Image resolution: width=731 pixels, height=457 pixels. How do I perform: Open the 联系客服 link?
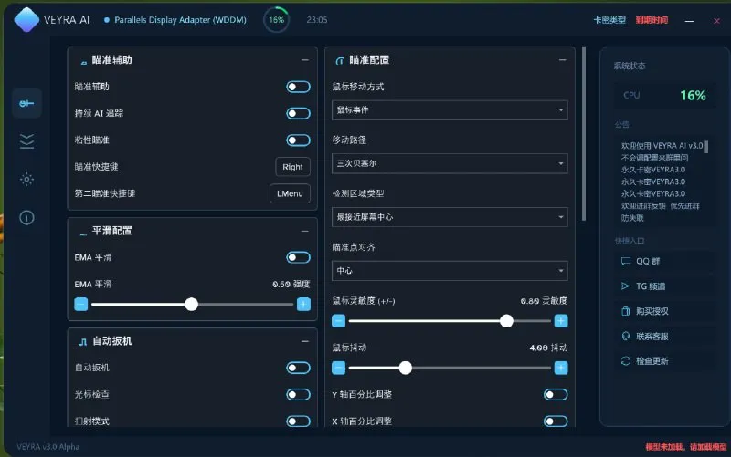(663, 336)
